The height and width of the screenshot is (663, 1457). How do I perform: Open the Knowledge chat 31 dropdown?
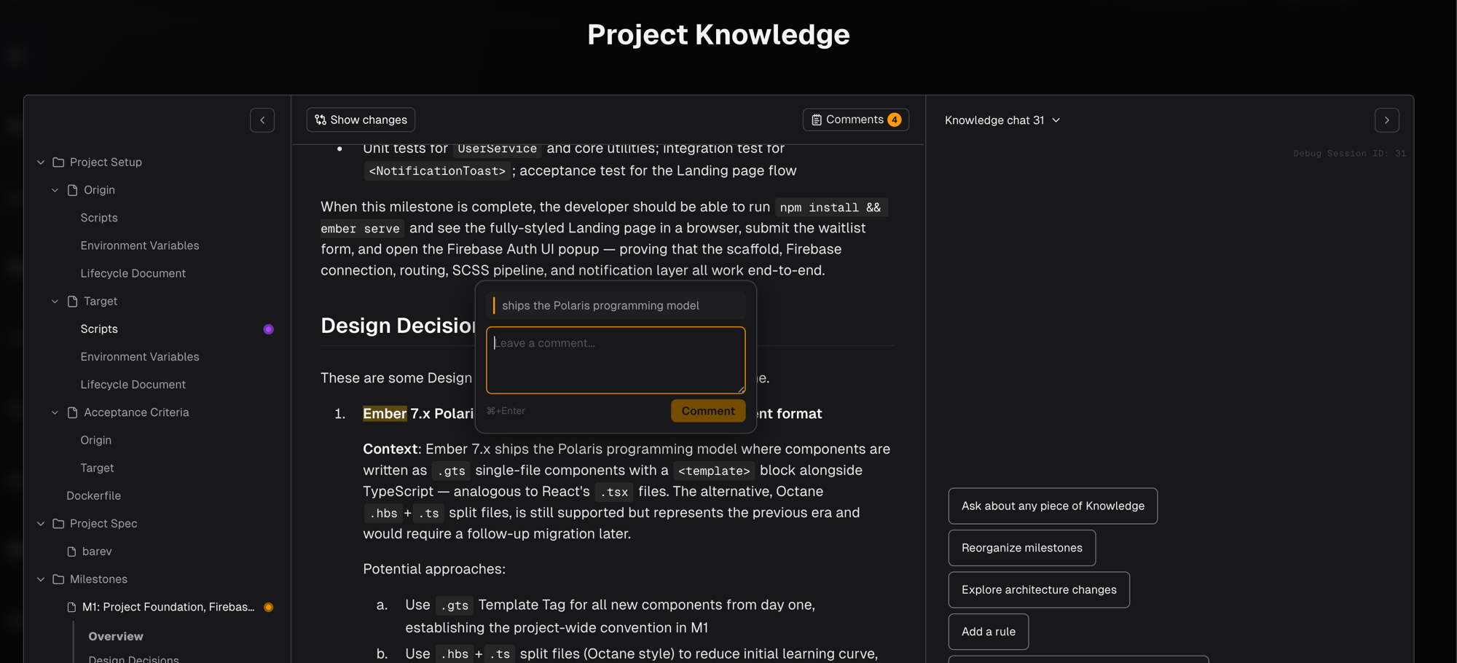coord(1002,120)
